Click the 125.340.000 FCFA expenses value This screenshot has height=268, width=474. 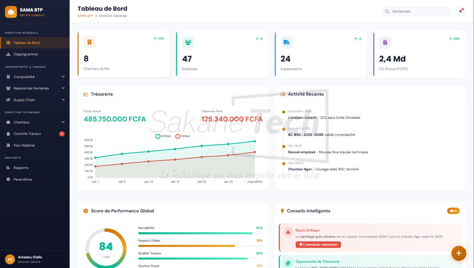232,119
